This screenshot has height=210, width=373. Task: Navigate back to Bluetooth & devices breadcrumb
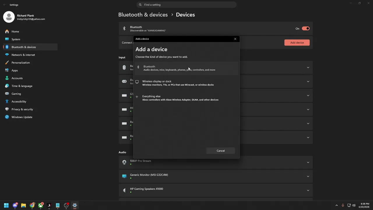tap(143, 15)
